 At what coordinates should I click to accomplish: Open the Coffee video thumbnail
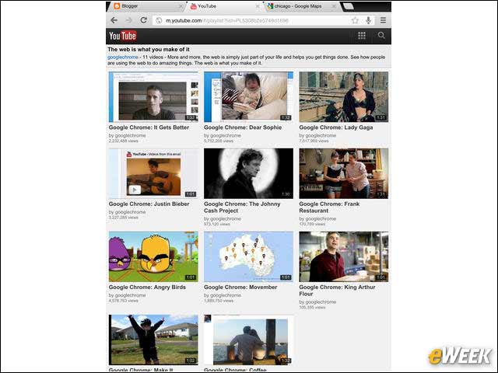click(x=249, y=340)
